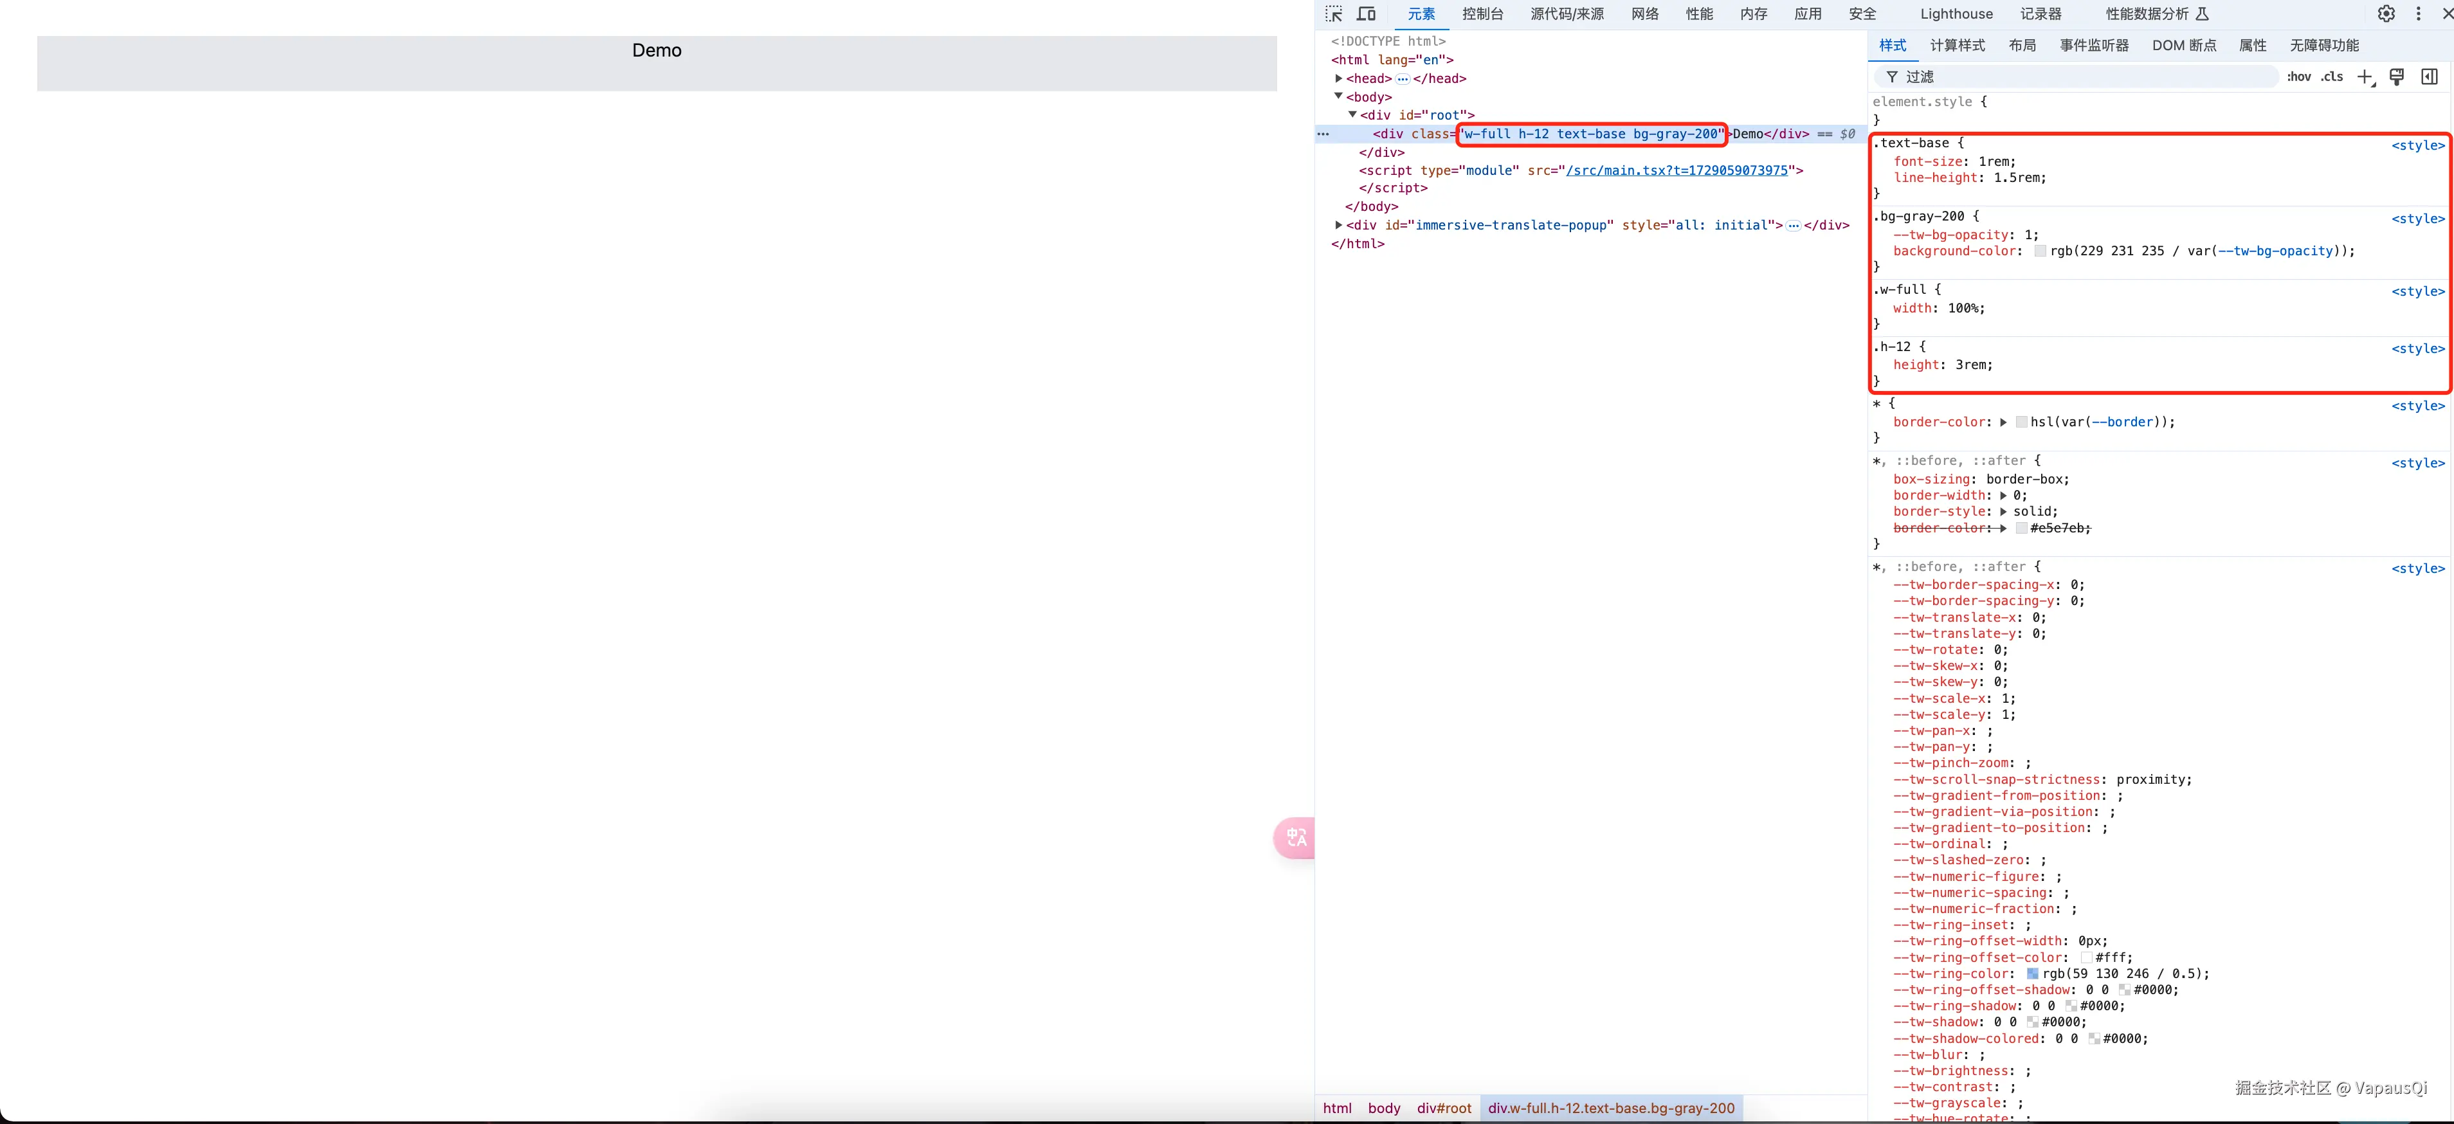Screen dimensions: 2454x1124
Task: Open the --tw-ring-offset-color #fff swatch
Action: (x=2086, y=958)
